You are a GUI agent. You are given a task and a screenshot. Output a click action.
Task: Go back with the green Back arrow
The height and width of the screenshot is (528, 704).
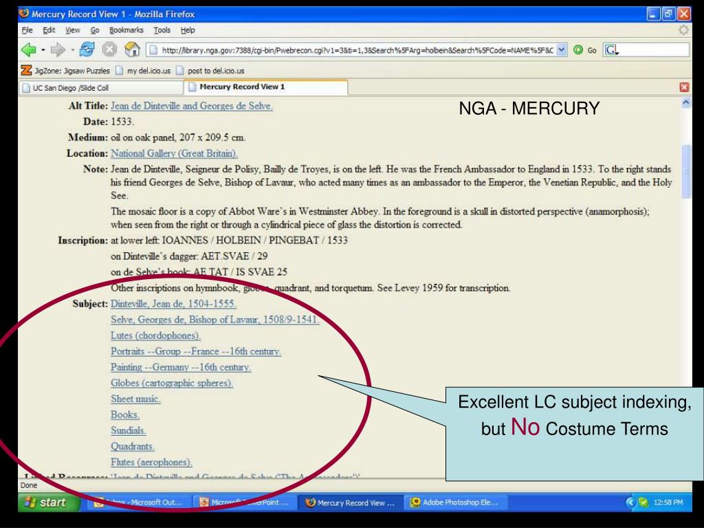click(28, 49)
